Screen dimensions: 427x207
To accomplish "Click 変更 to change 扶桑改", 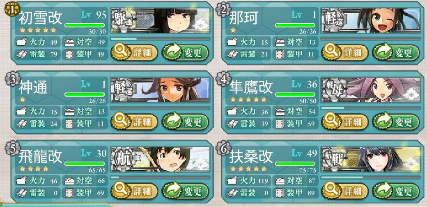I will point(396,191).
